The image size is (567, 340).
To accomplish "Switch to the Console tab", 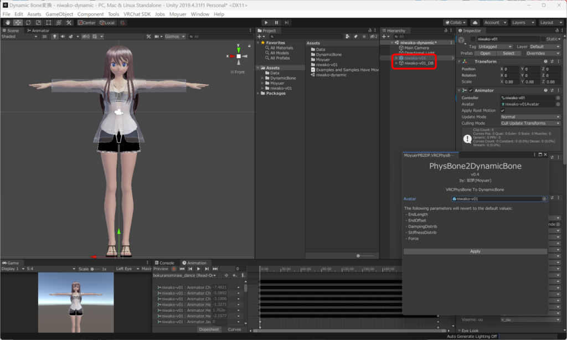I will pyautogui.click(x=164, y=263).
